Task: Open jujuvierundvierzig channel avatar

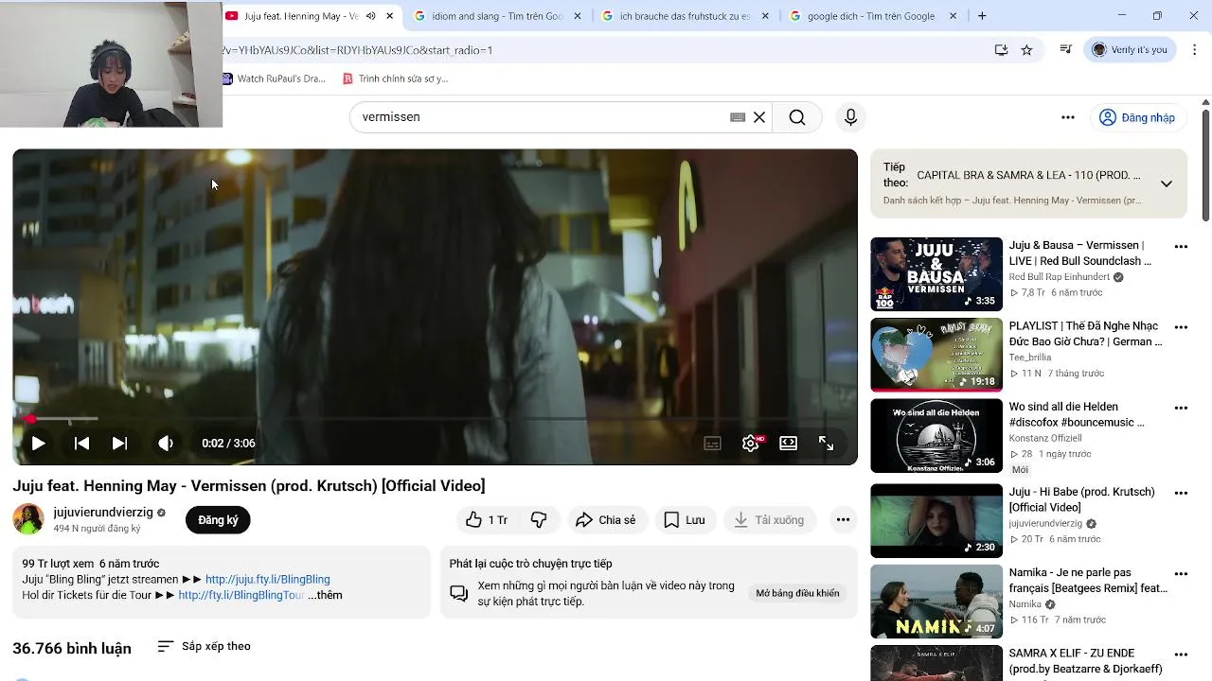Action: 28,519
